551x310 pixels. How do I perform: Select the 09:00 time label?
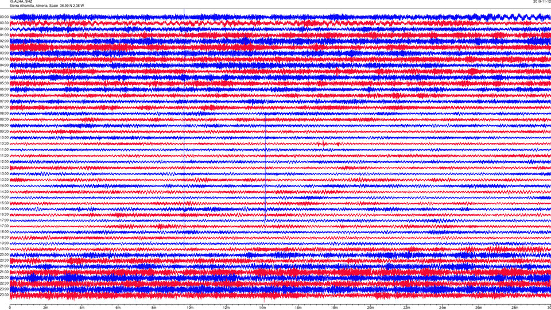(x=5, y=126)
